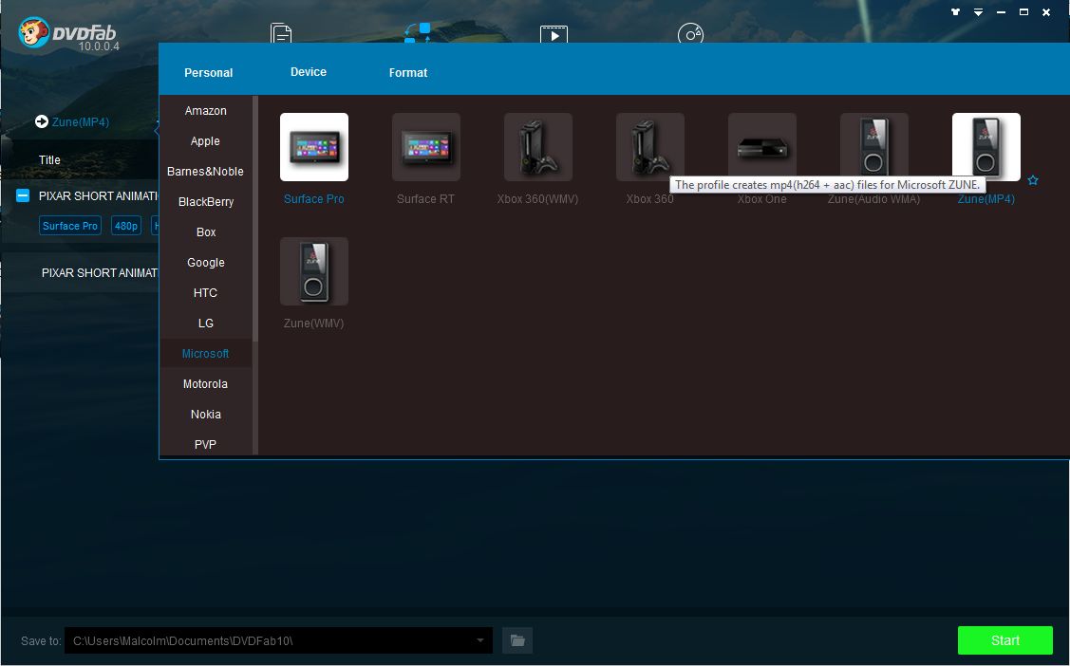Switch to the Device tab
Viewport: 1070px width, 666px height.
(309, 71)
